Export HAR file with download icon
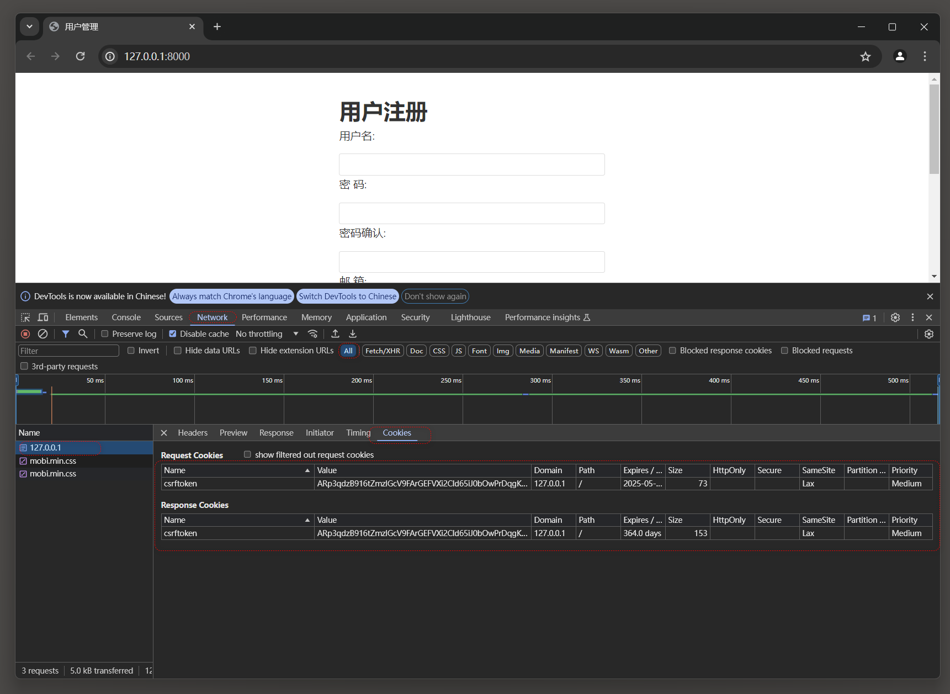The height and width of the screenshot is (694, 950). [x=353, y=334]
